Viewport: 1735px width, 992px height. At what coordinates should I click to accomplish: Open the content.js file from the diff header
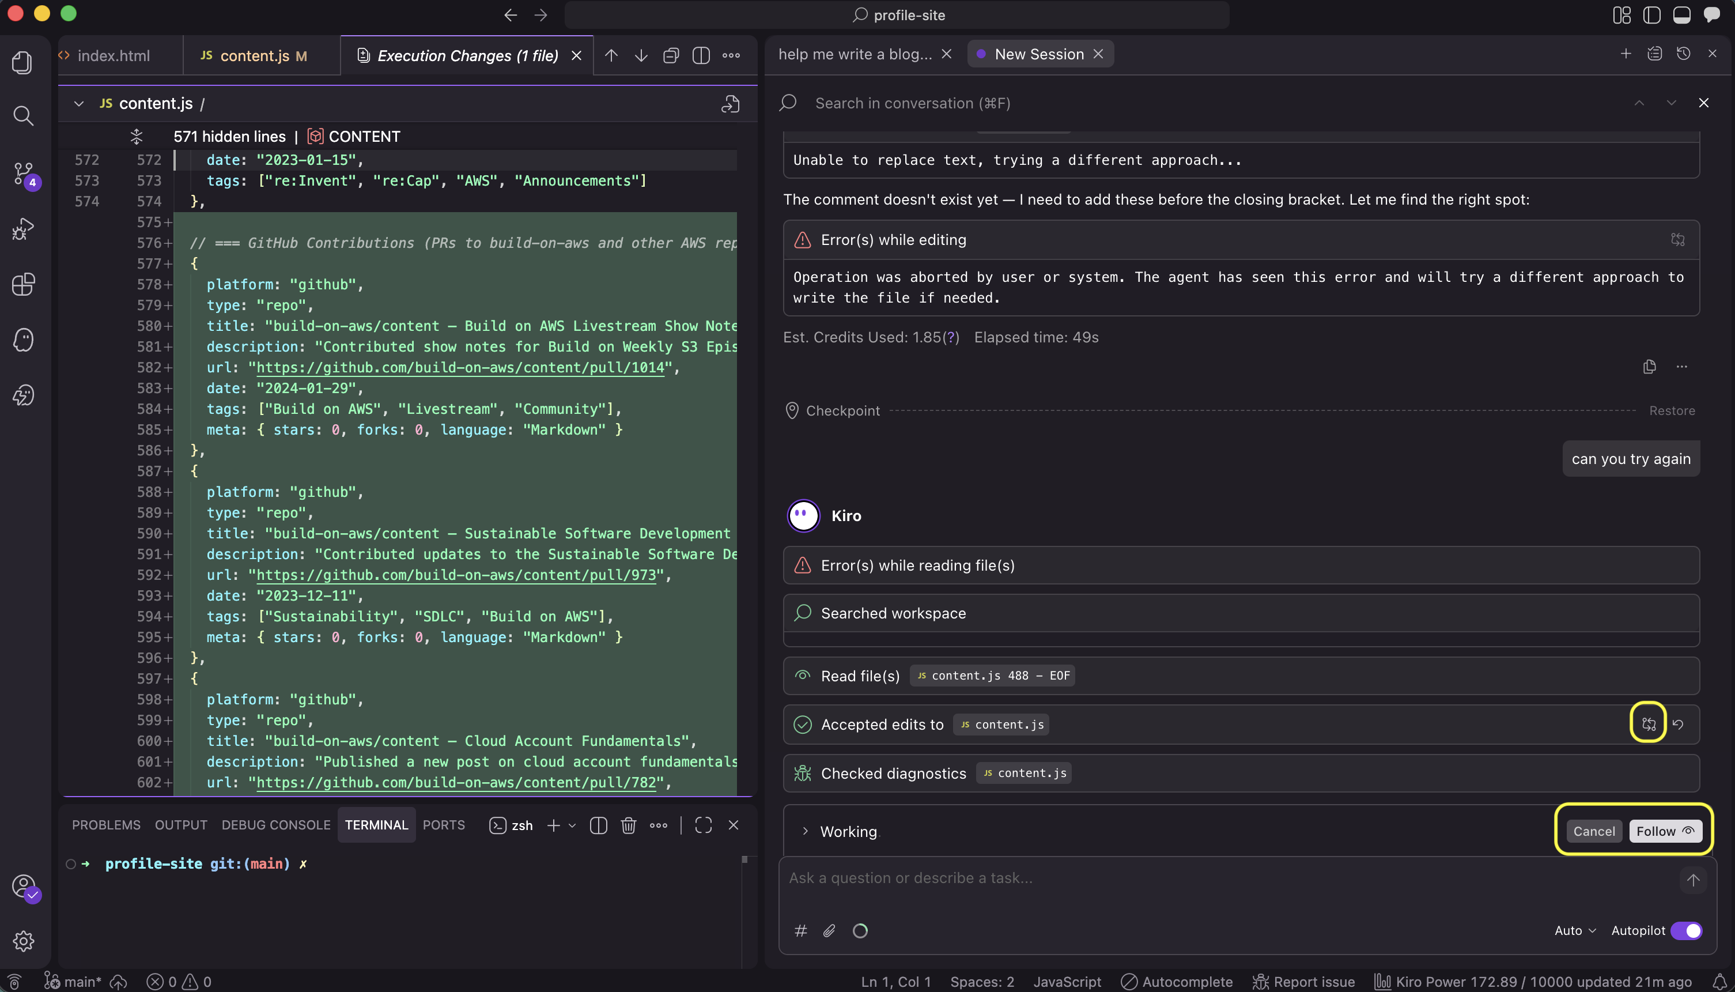[730, 104]
